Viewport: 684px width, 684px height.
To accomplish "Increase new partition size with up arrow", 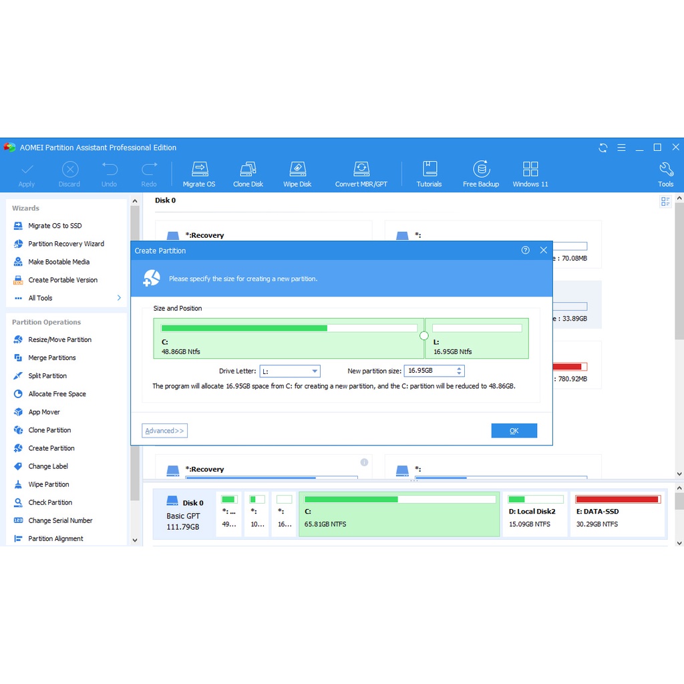I will 459,368.
